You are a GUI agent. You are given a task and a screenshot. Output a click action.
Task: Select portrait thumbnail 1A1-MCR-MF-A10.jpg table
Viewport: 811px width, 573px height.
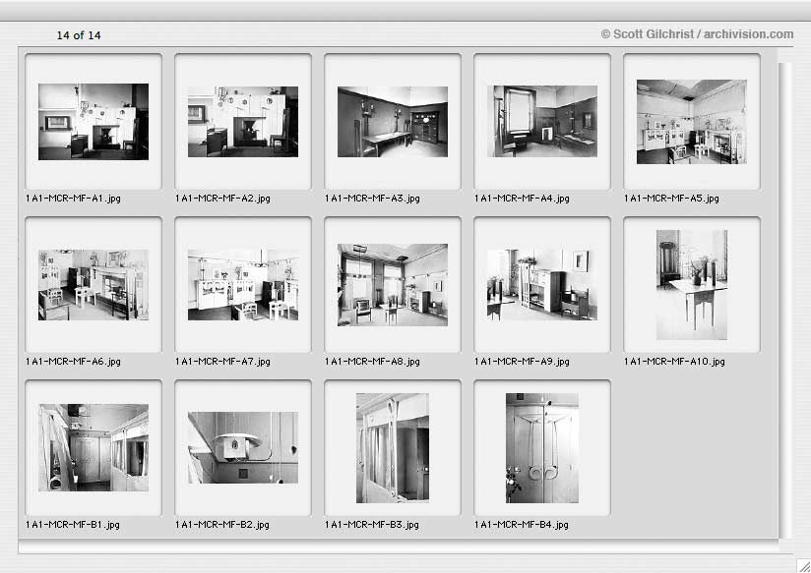click(x=692, y=285)
